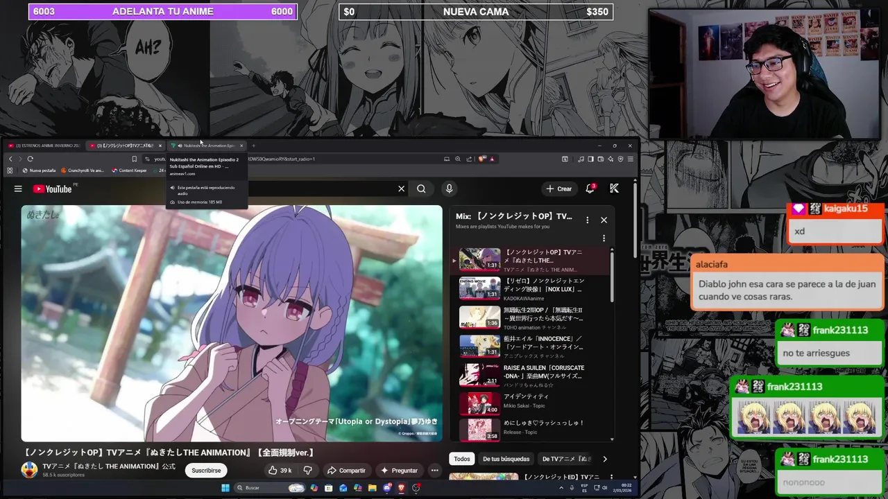
Task: Open the Brave Shields icon
Action: click(x=482, y=159)
